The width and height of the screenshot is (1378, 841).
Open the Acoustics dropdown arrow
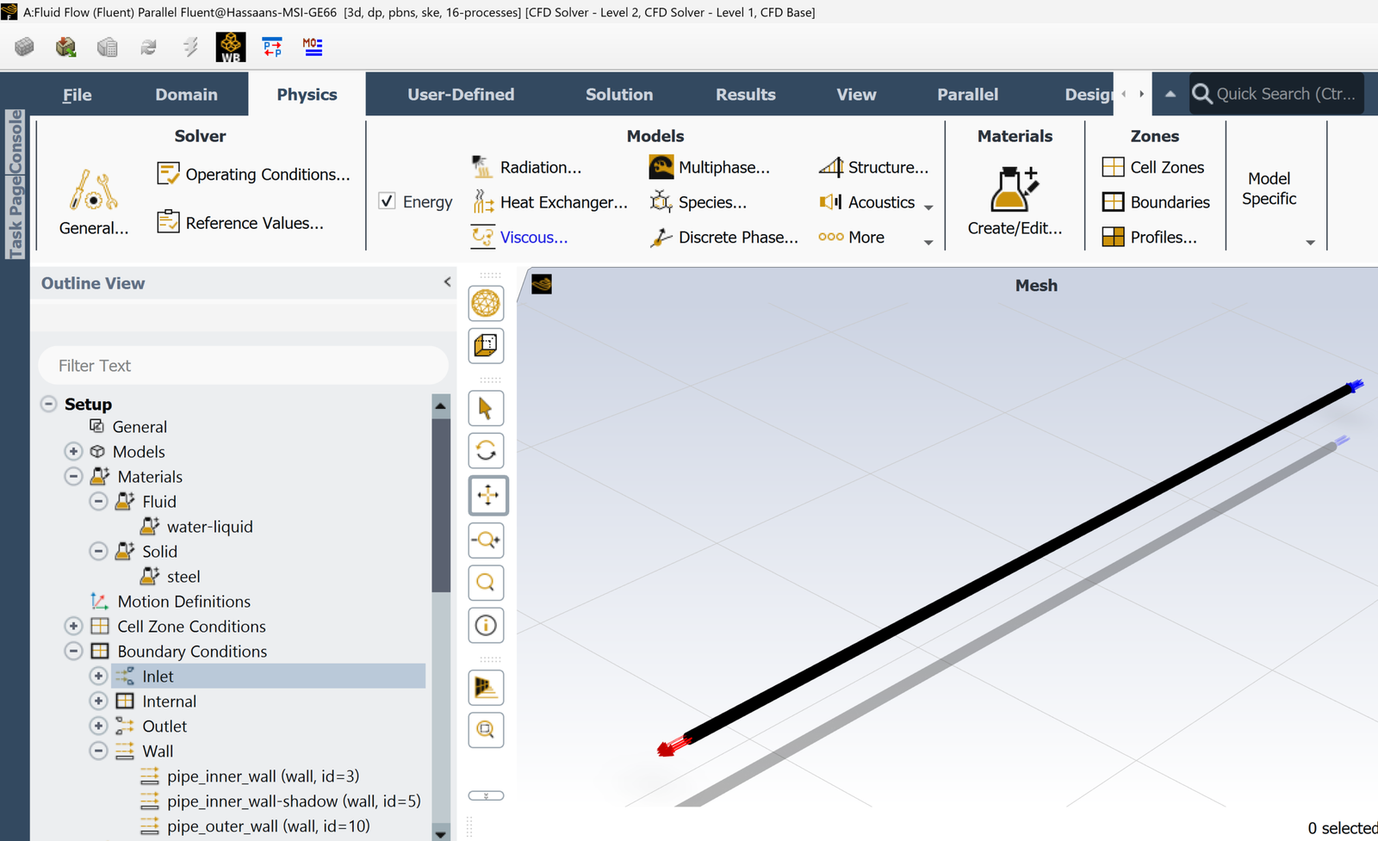coord(928,207)
